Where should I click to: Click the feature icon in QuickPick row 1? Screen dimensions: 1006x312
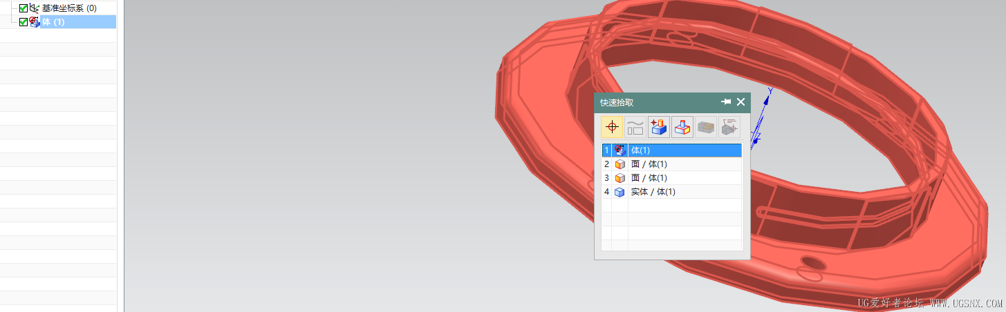click(x=620, y=150)
